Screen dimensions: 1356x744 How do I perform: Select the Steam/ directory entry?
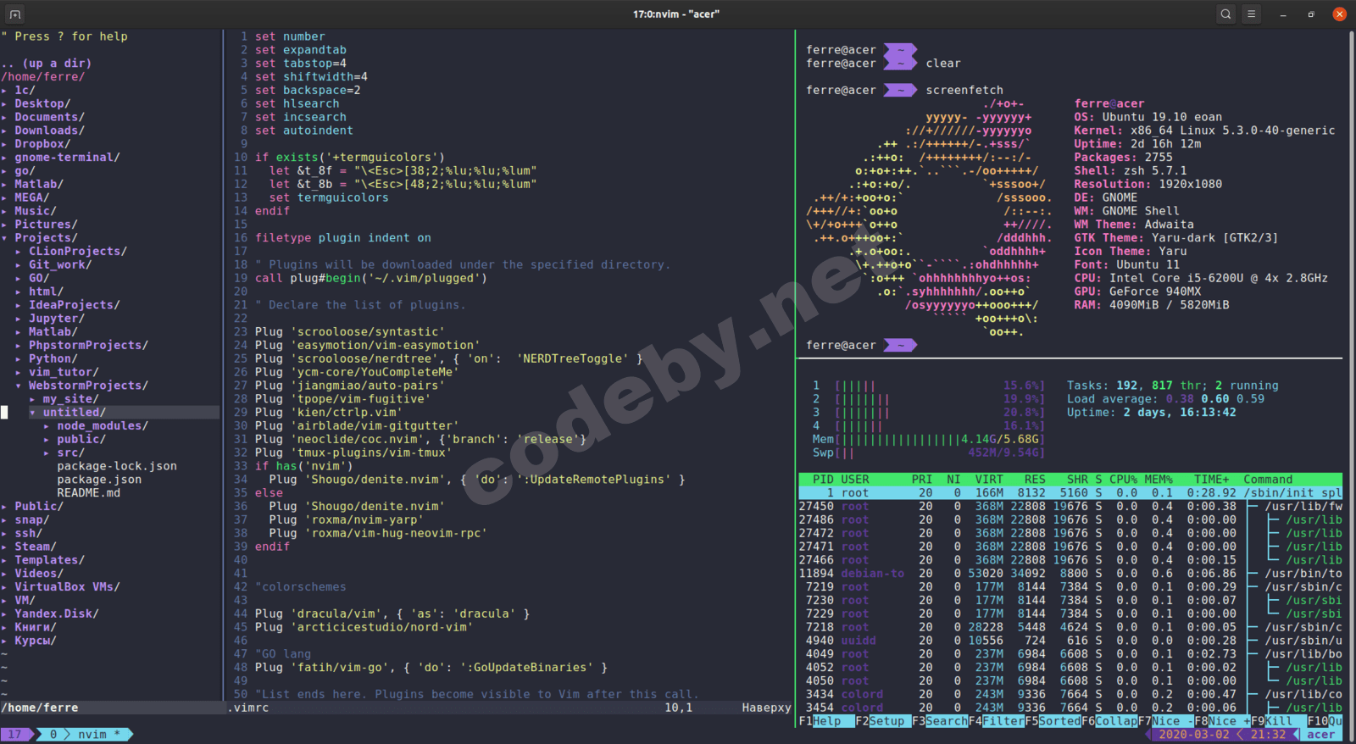point(36,547)
